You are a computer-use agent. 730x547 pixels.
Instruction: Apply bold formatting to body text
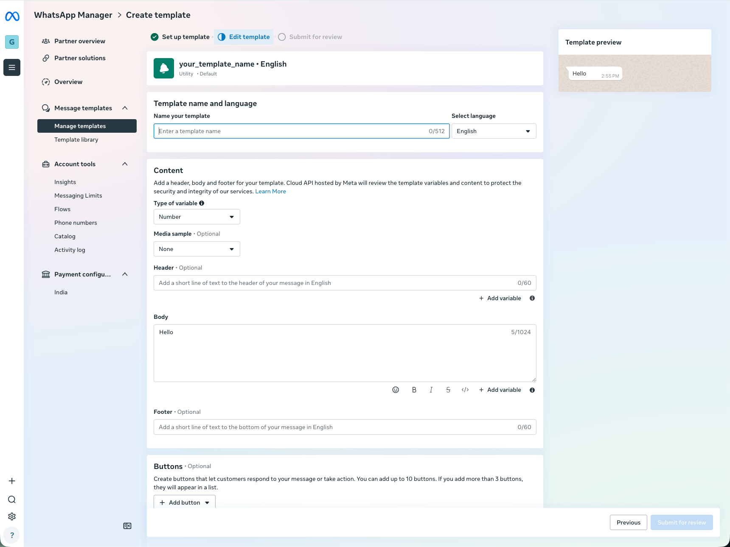pyautogui.click(x=414, y=390)
